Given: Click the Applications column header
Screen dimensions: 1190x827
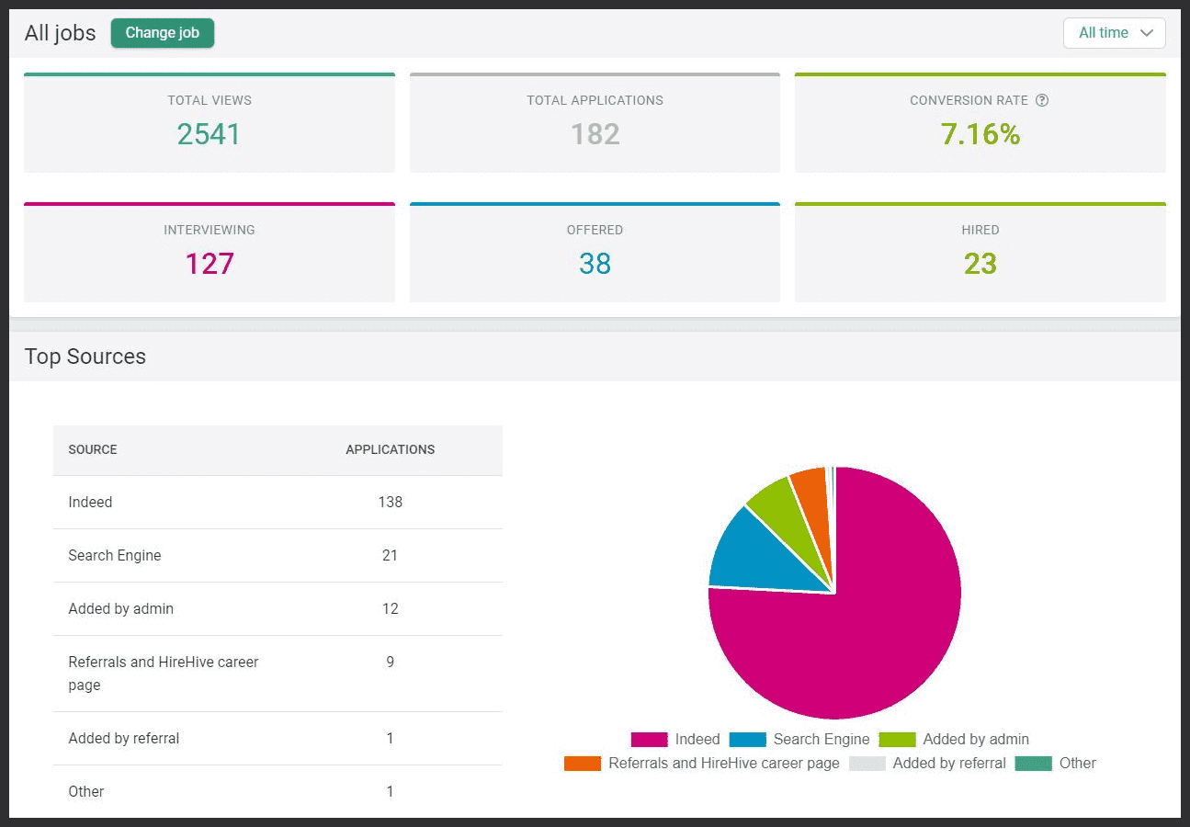Looking at the screenshot, I should (x=390, y=450).
